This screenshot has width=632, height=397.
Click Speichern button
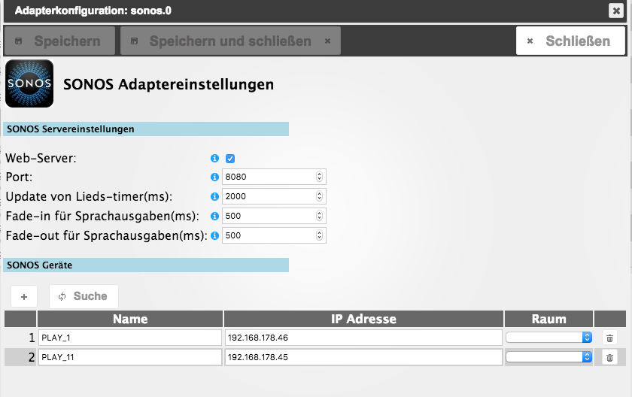59,41
